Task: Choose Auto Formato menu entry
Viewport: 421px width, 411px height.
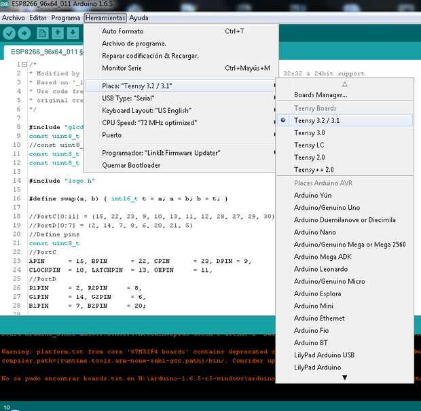Action: (180, 31)
